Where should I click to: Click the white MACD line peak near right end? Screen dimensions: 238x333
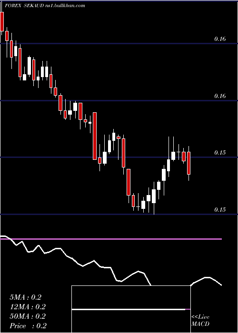click(207, 277)
